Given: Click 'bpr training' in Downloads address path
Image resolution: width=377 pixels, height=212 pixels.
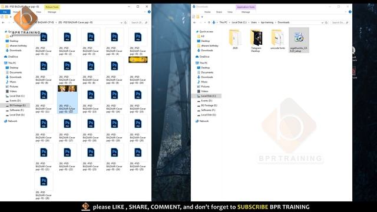Looking at the screenshot, I should pos(267,22).
